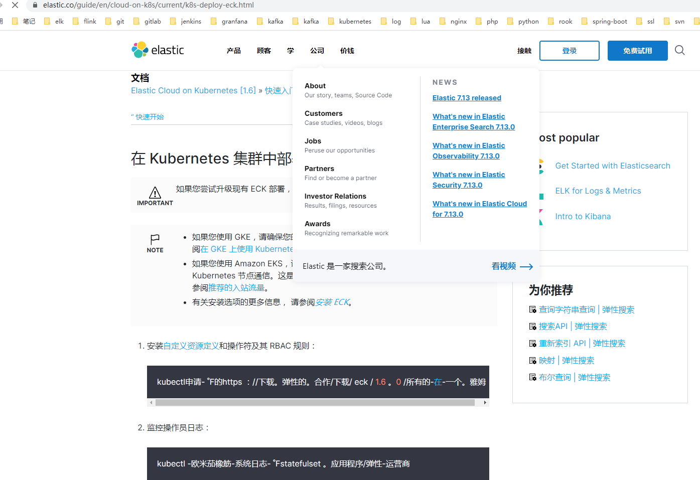700x480 pixels.
Task: Click the 免费试用 free trial button
Action: click(638, 51)
